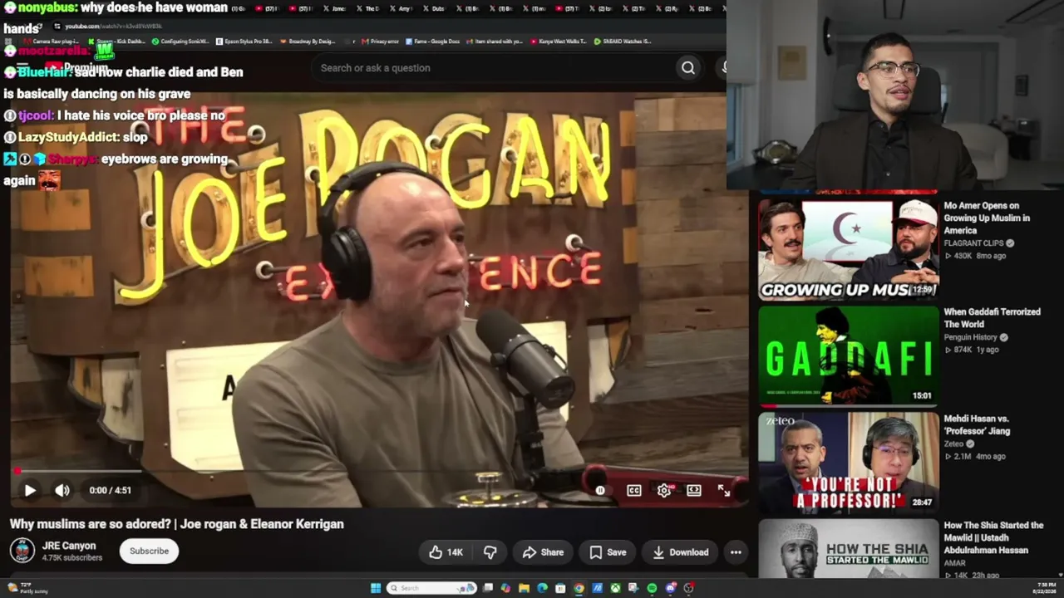Enter fullscreen video mode
The image size is (1064, 598).
(x=724, y=491)
